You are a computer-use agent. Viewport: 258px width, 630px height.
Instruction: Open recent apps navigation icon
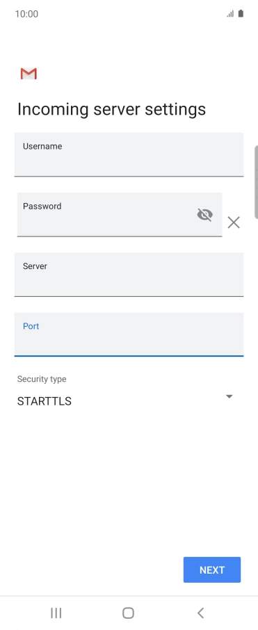[56, 613]
